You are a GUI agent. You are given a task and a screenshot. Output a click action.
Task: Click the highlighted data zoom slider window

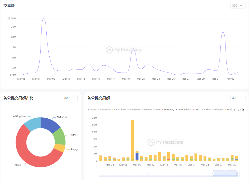coord(225,173)
